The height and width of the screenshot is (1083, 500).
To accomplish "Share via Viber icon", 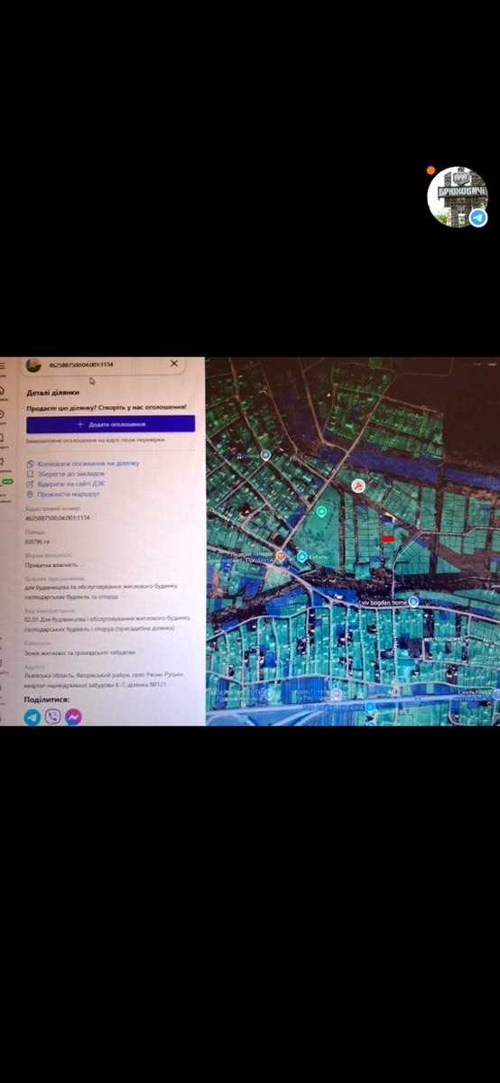I will coord(52,717).
